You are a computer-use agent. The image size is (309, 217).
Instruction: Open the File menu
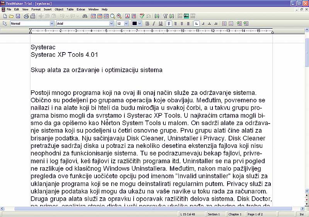coord(9,9)
